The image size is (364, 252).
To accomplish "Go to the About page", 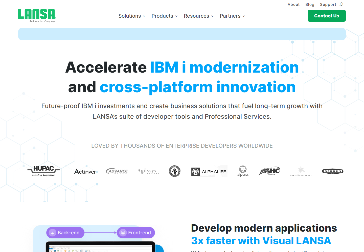I will [293, 5].
